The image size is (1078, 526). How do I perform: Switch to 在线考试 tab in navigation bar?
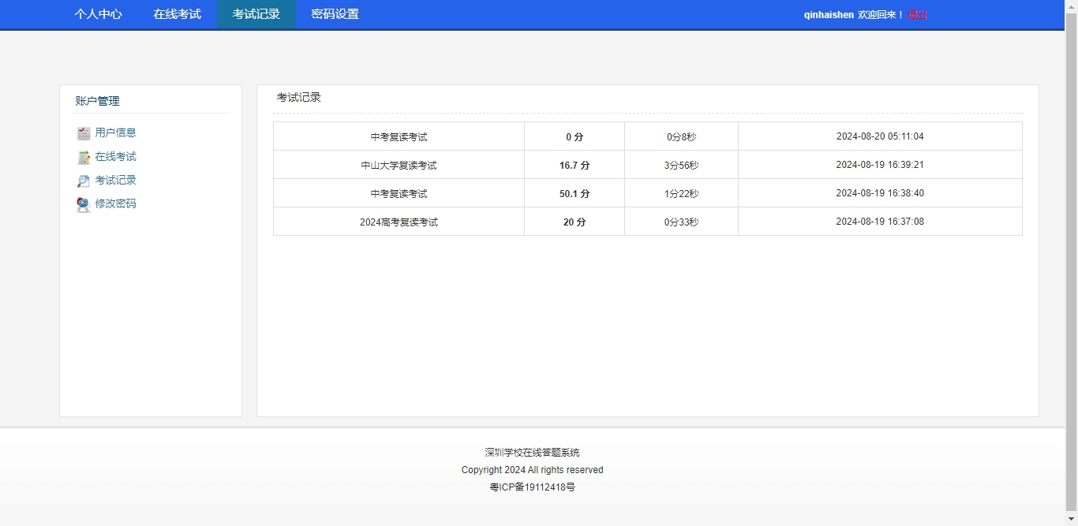[x=178, y=14]
